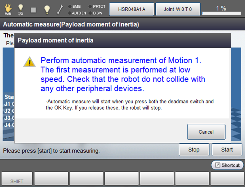This screenshot has width=245, height=187.
Task: Click the PRTCT indicator light
Action: [90, 6]
